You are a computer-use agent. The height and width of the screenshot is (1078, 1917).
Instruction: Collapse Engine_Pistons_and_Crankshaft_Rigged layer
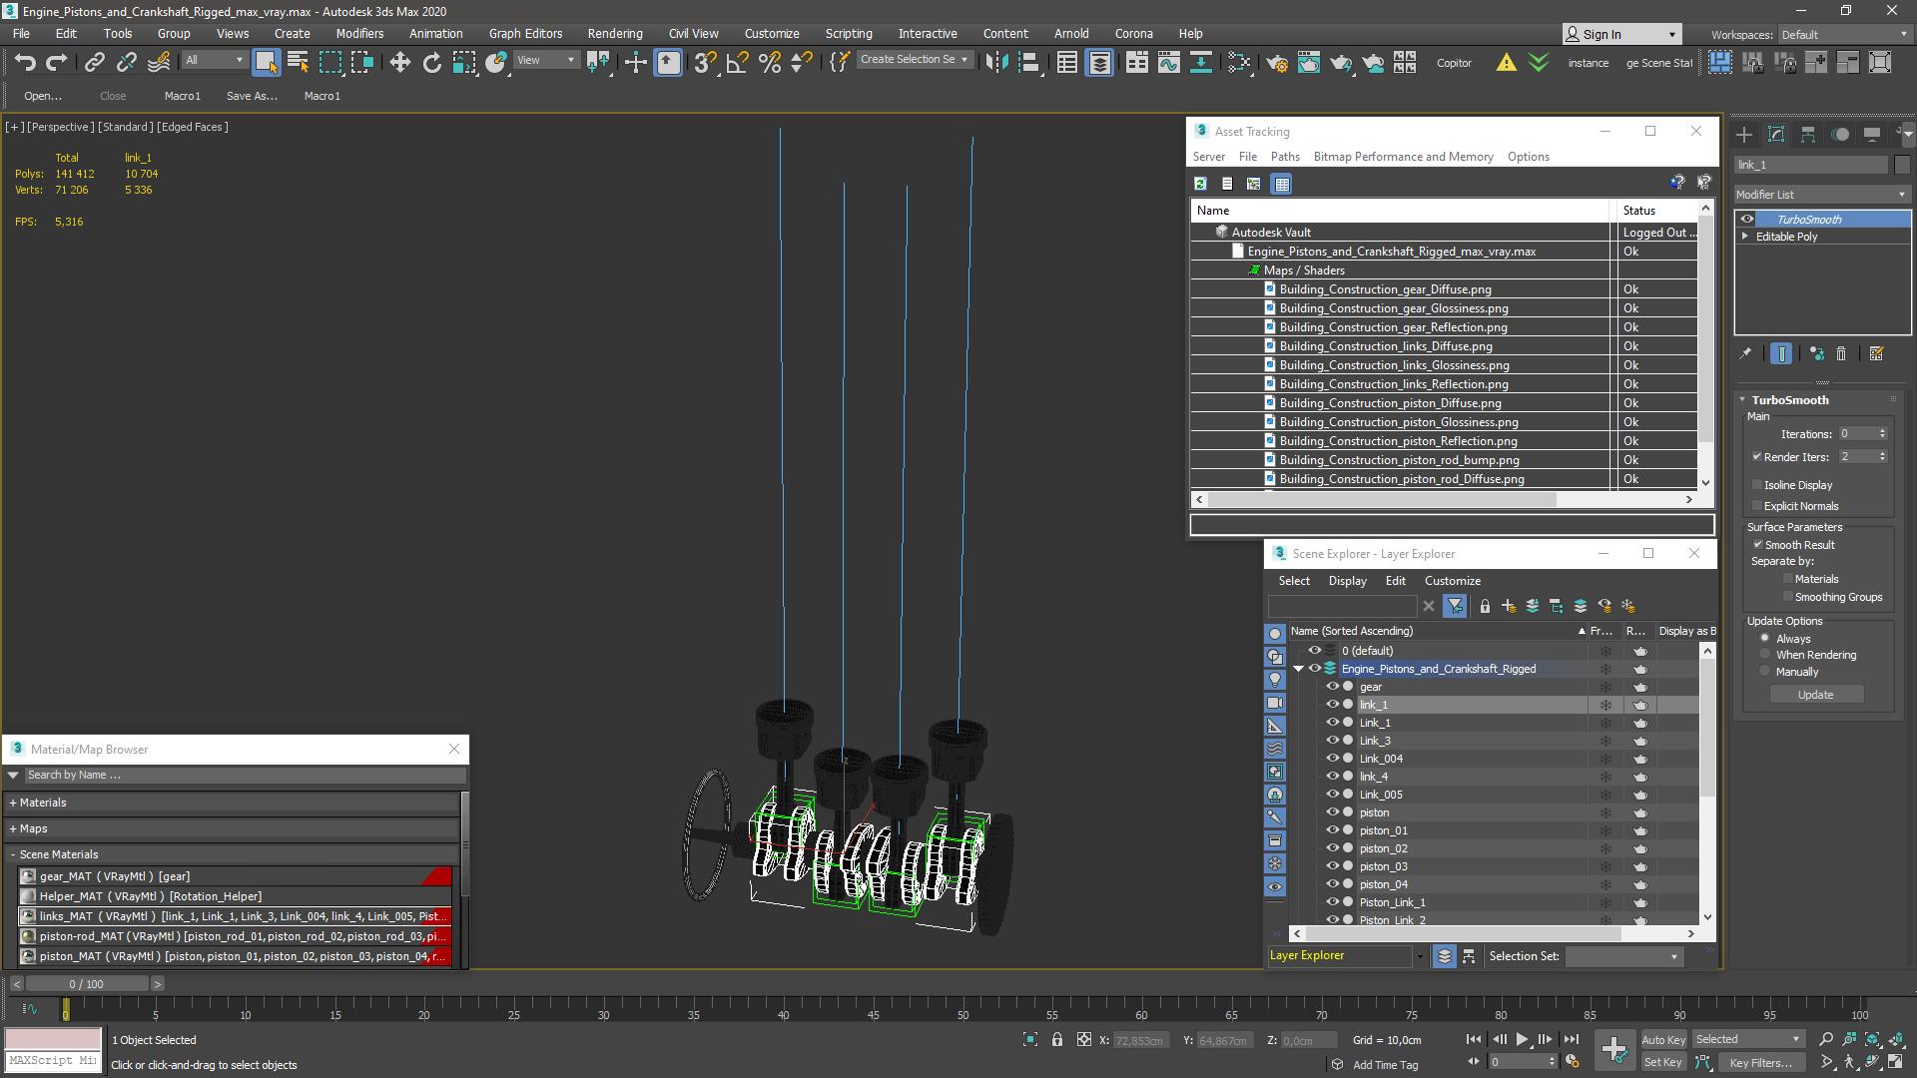click(1299, 669)
